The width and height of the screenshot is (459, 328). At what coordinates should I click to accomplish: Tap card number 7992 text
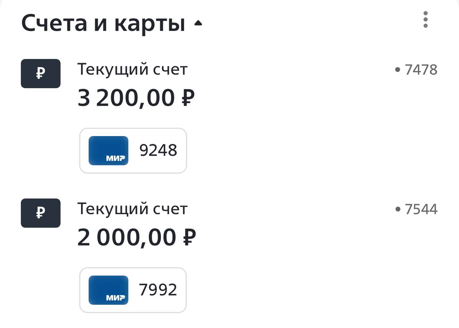point(158,290)
